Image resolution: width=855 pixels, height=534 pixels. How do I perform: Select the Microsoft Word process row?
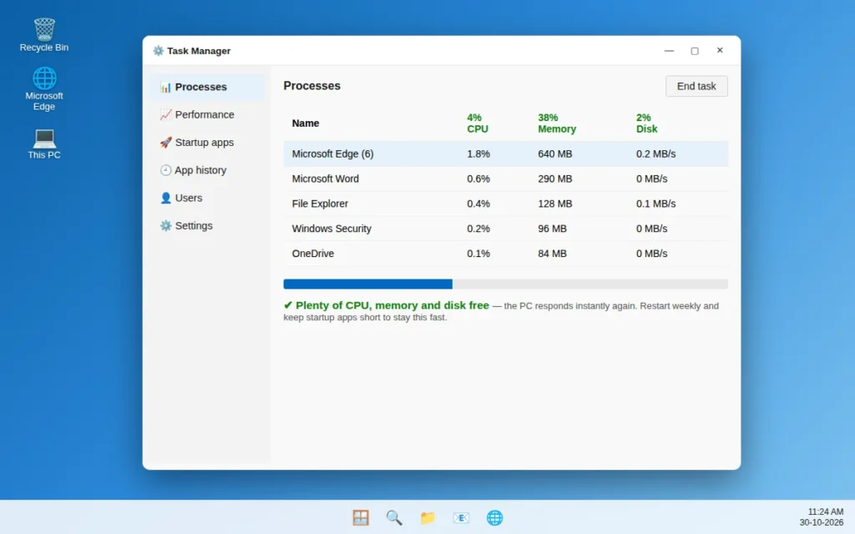click(505, 179)
